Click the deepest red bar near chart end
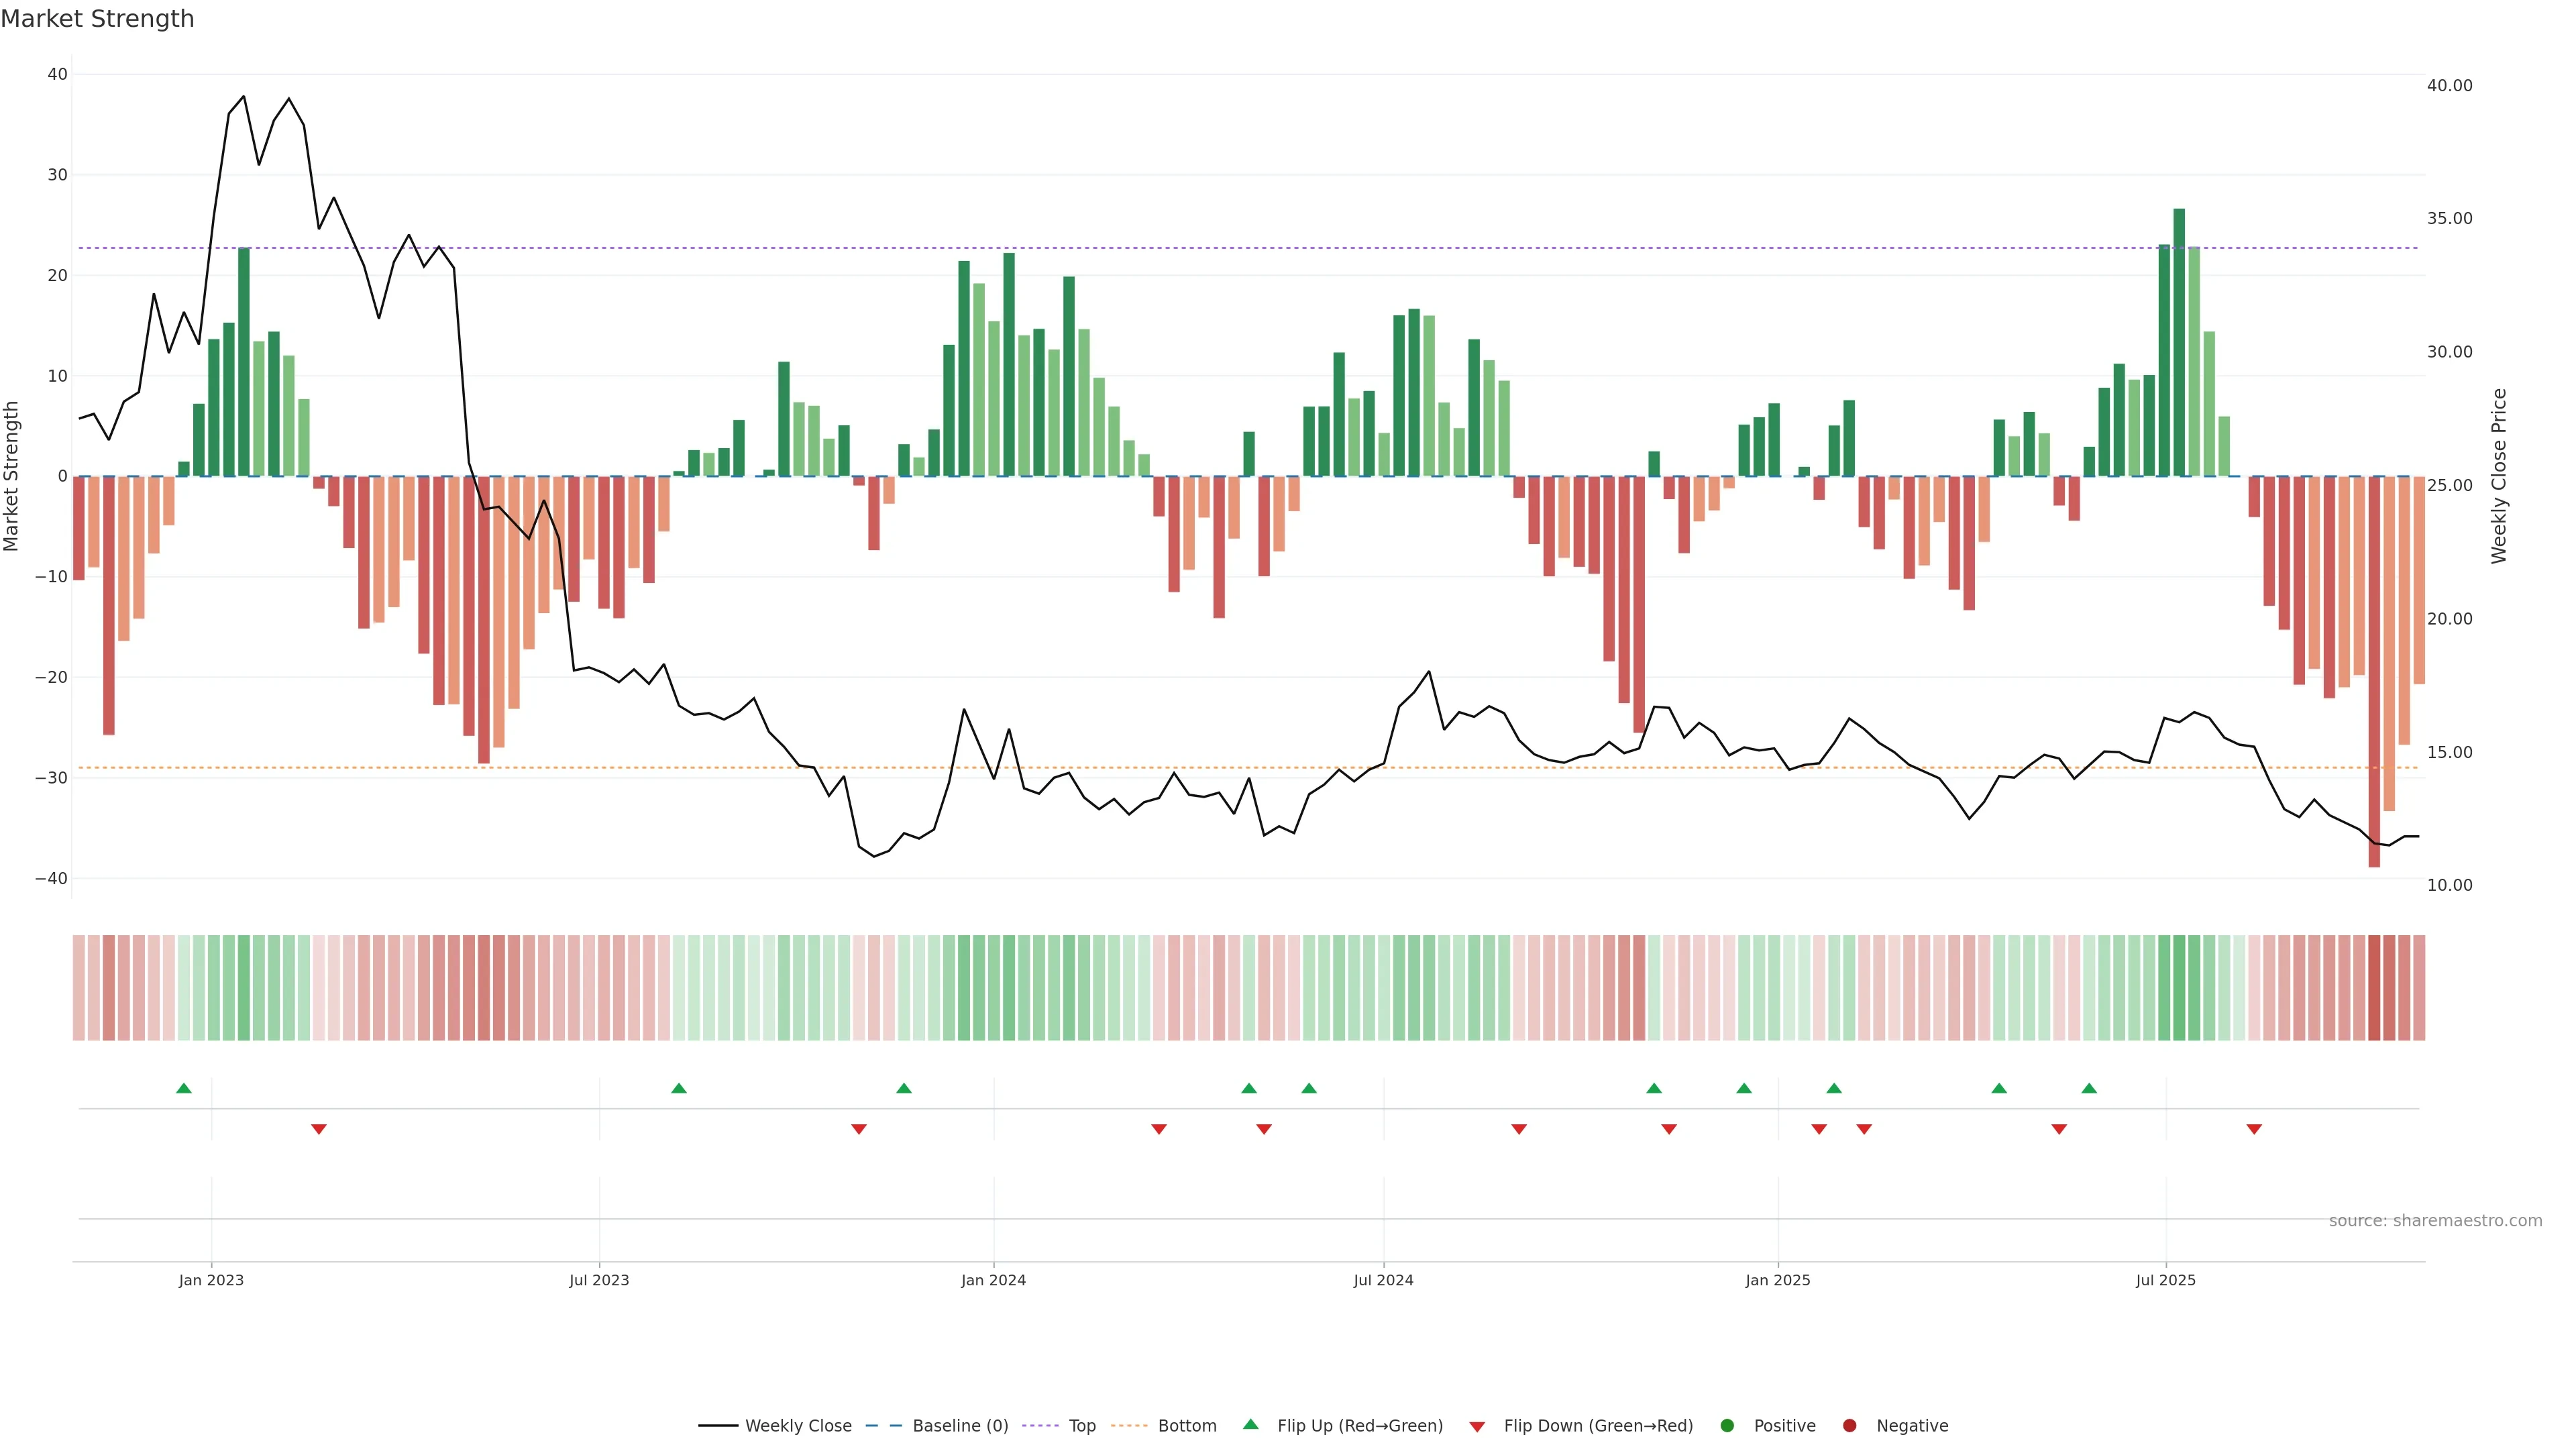Screen dimensions: 2576x1449 pos(2374,670)
